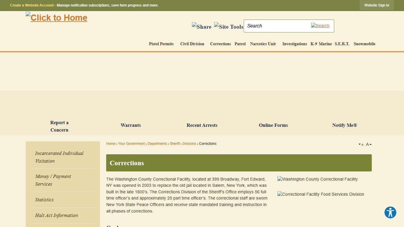Enable the Website Sign In option
This screenshot has height=227, width=404.
click(376, 5)
